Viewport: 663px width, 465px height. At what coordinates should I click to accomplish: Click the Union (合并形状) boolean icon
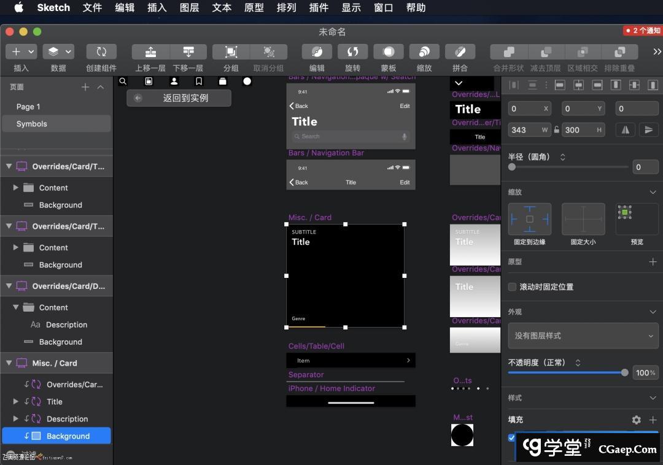pyautogui.click(x=508, y=52)
